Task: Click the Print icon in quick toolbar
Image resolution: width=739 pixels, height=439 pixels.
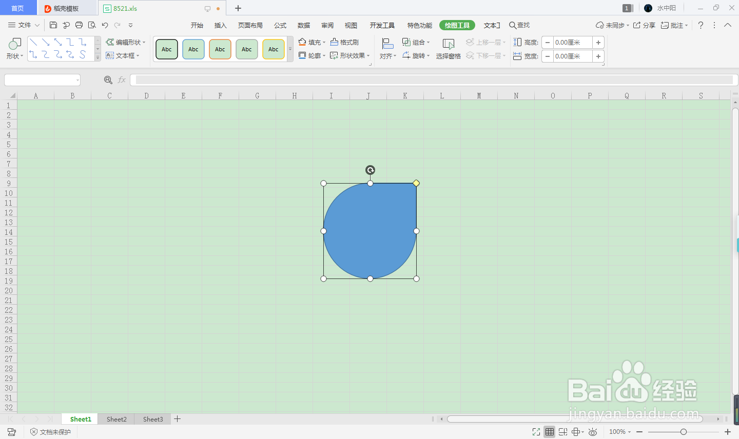Action: point(79,25)
